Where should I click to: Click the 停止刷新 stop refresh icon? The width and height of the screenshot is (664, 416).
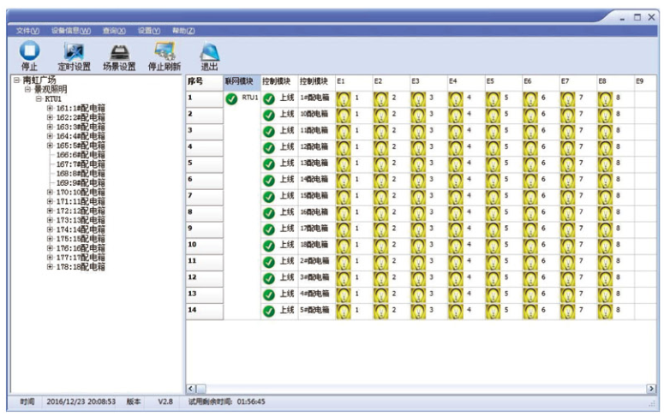164,52
